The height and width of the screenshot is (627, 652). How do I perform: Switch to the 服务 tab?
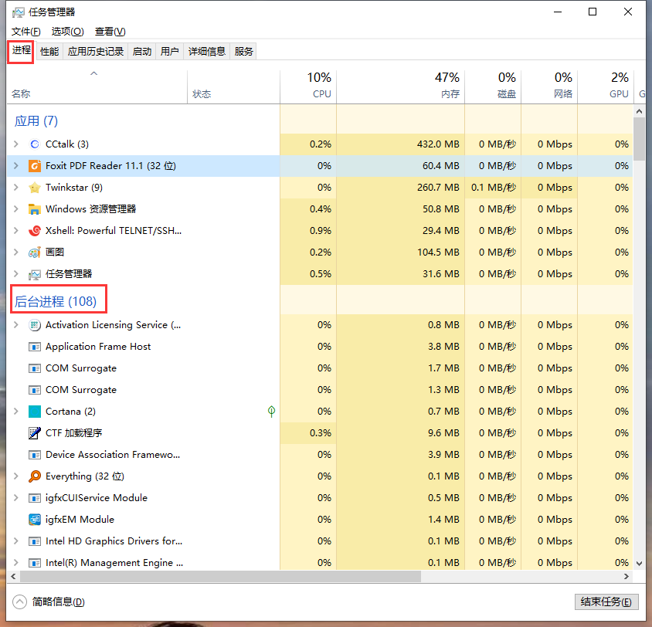point(243,51)
